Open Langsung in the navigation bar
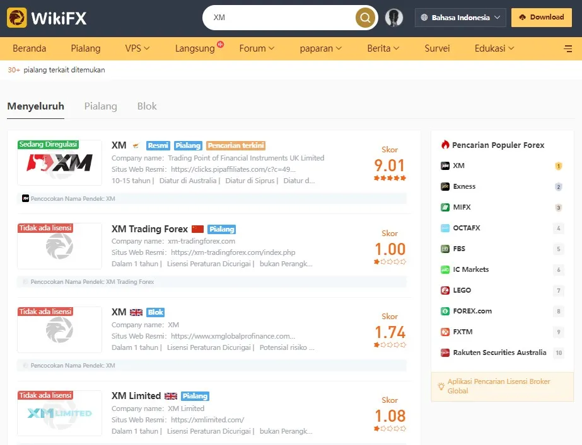This screenshot has height=445, width=582. coord(195,48)
